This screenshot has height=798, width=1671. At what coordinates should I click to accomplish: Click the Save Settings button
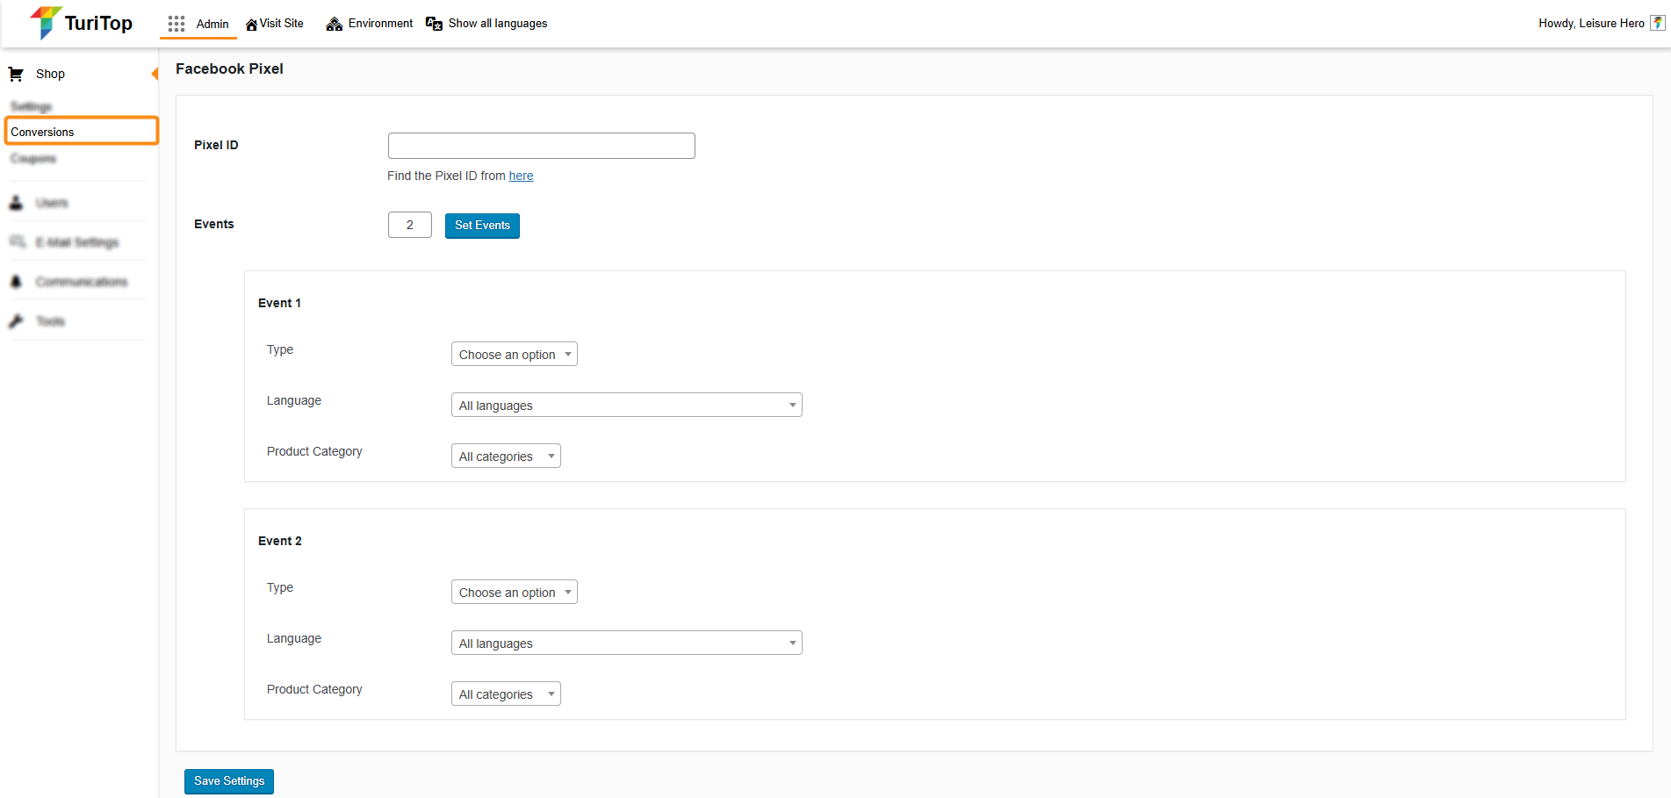(x=229, y=781)
